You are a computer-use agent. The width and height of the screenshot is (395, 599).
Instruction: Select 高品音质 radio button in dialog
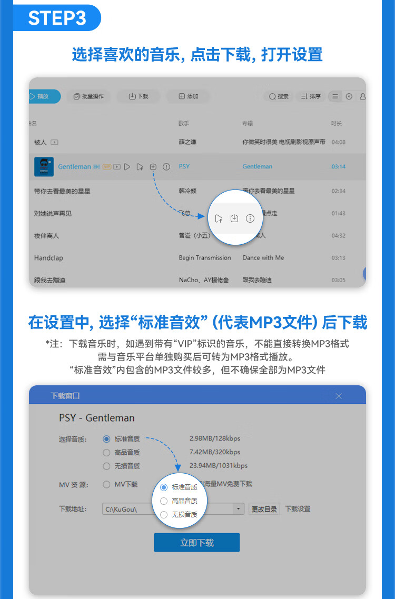coord(106,453)
